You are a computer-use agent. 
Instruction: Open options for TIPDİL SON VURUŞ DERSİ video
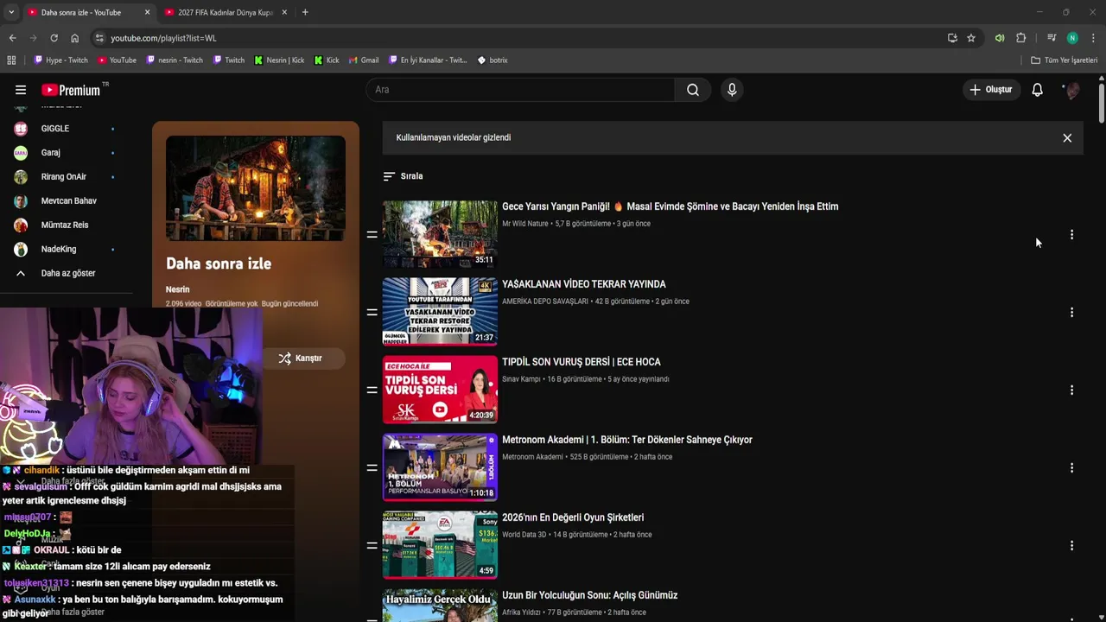pyautogui.click(x=1071, y=390)
